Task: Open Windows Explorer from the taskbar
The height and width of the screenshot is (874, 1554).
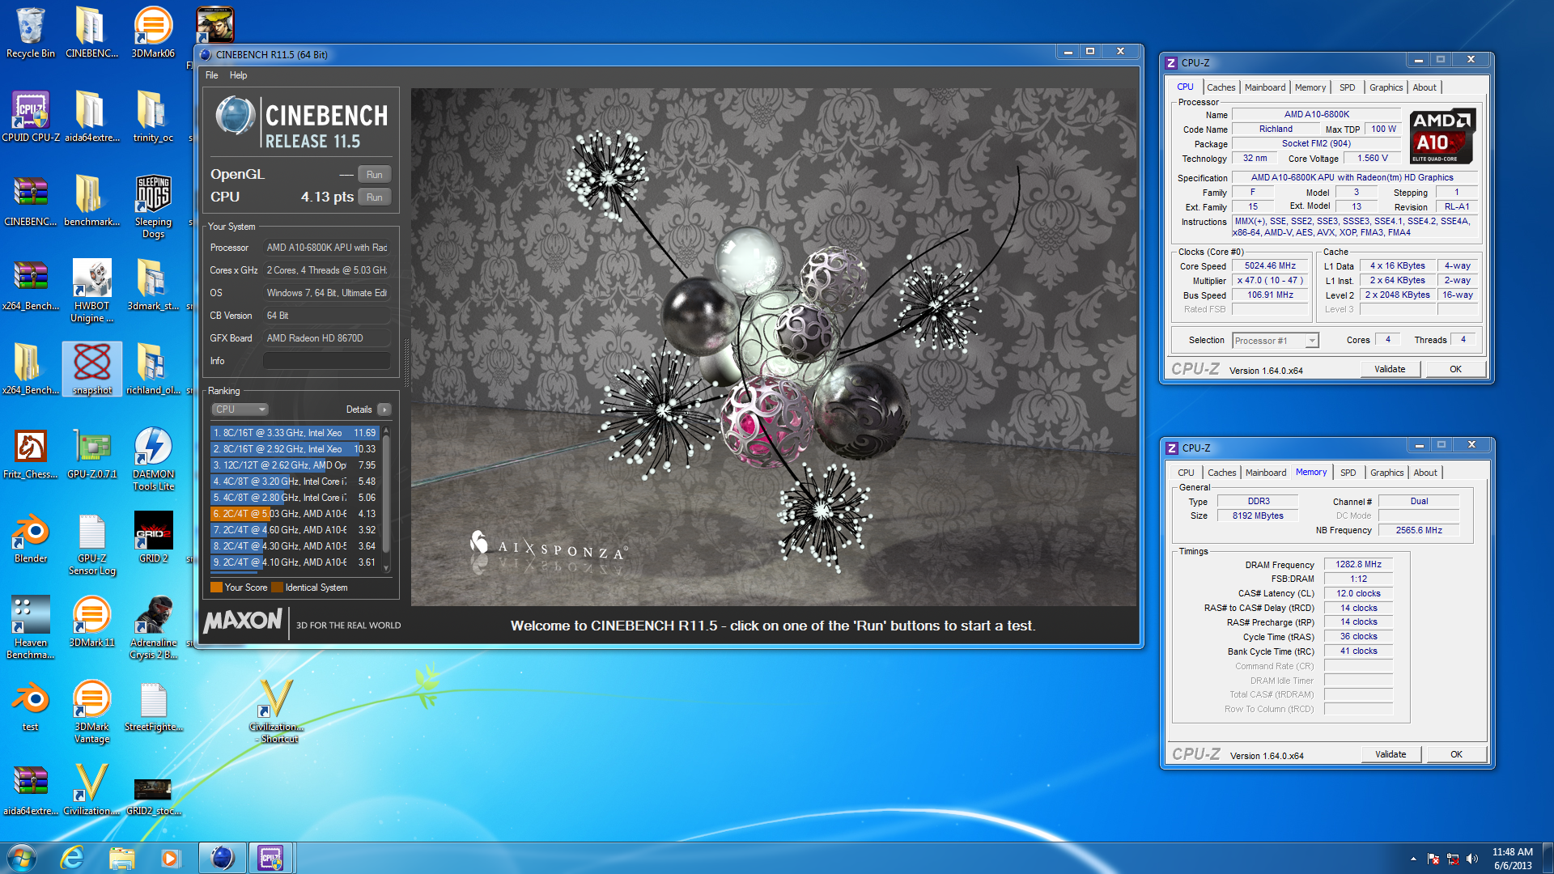Action: point(121,858)
